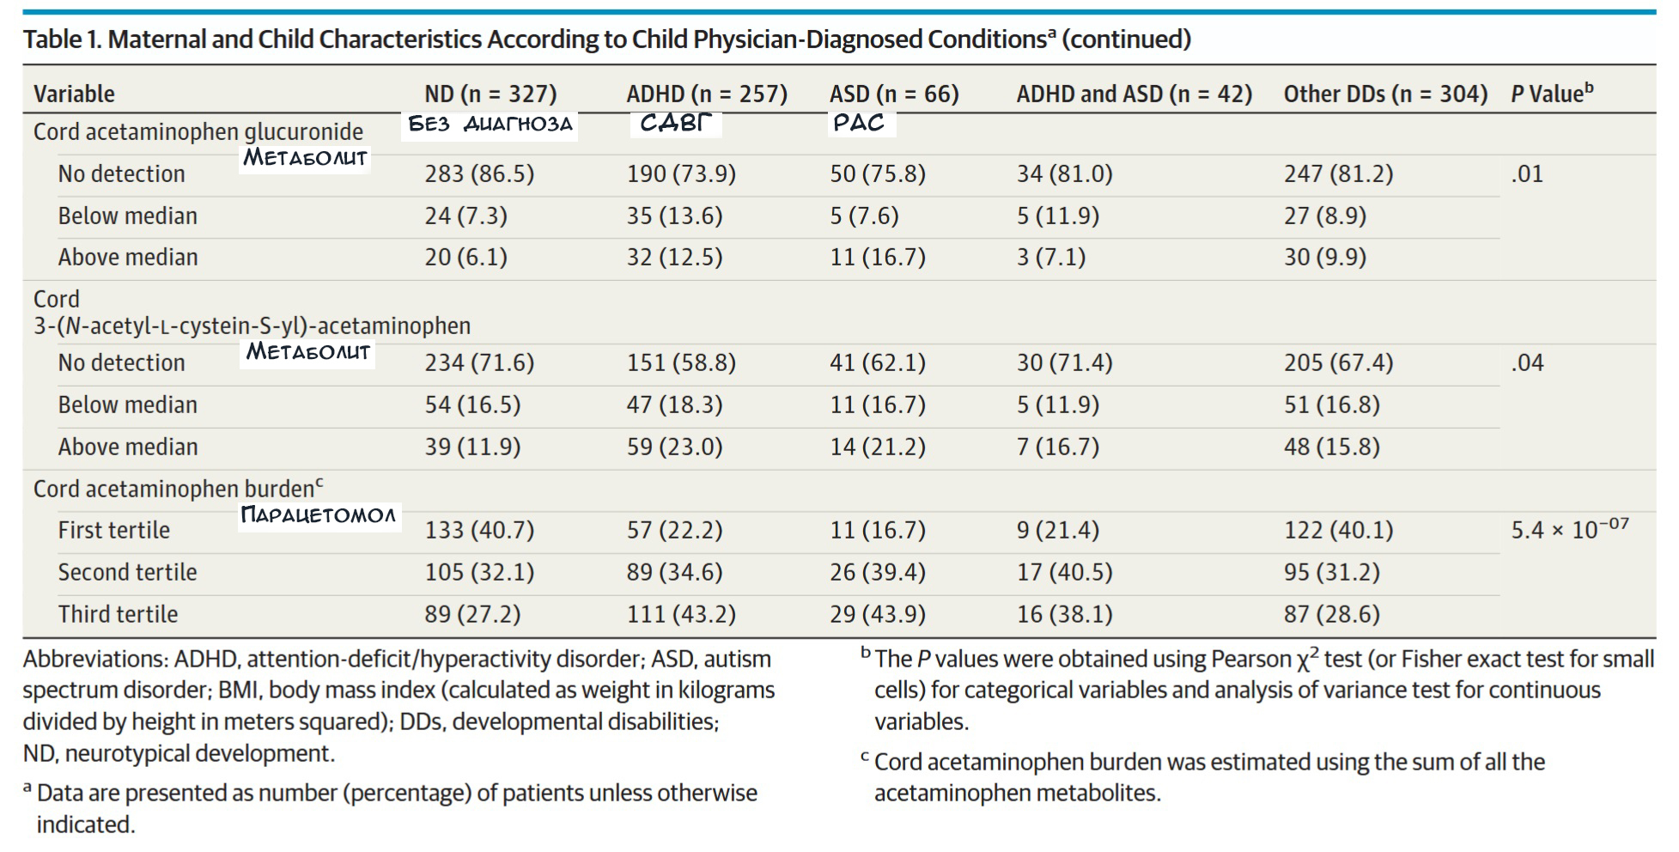Viewport: 1679px width, 852px height.
Task: Select the "111 (43.2)" cell in Third tertile
Action: tap(681, 615)
